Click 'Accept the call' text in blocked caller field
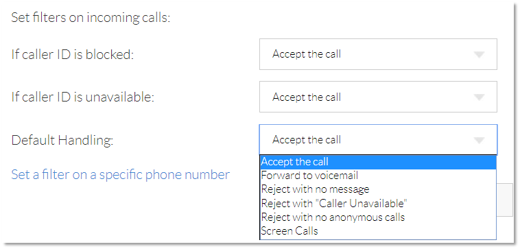The image size is (520, 249). (x=307, y=54)
